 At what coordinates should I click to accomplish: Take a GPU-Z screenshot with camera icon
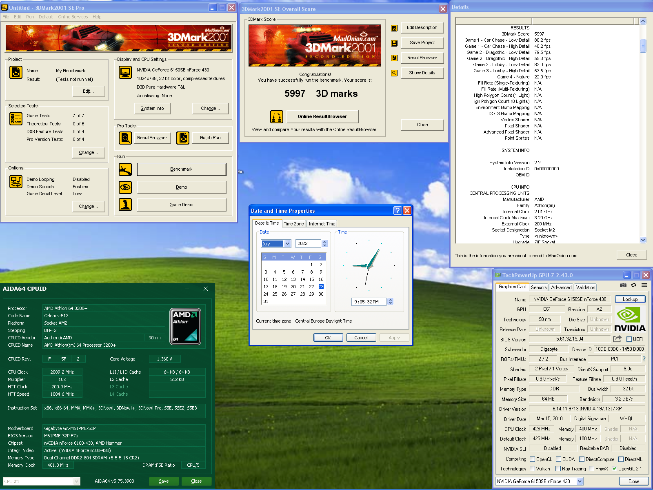coord(623,285)
